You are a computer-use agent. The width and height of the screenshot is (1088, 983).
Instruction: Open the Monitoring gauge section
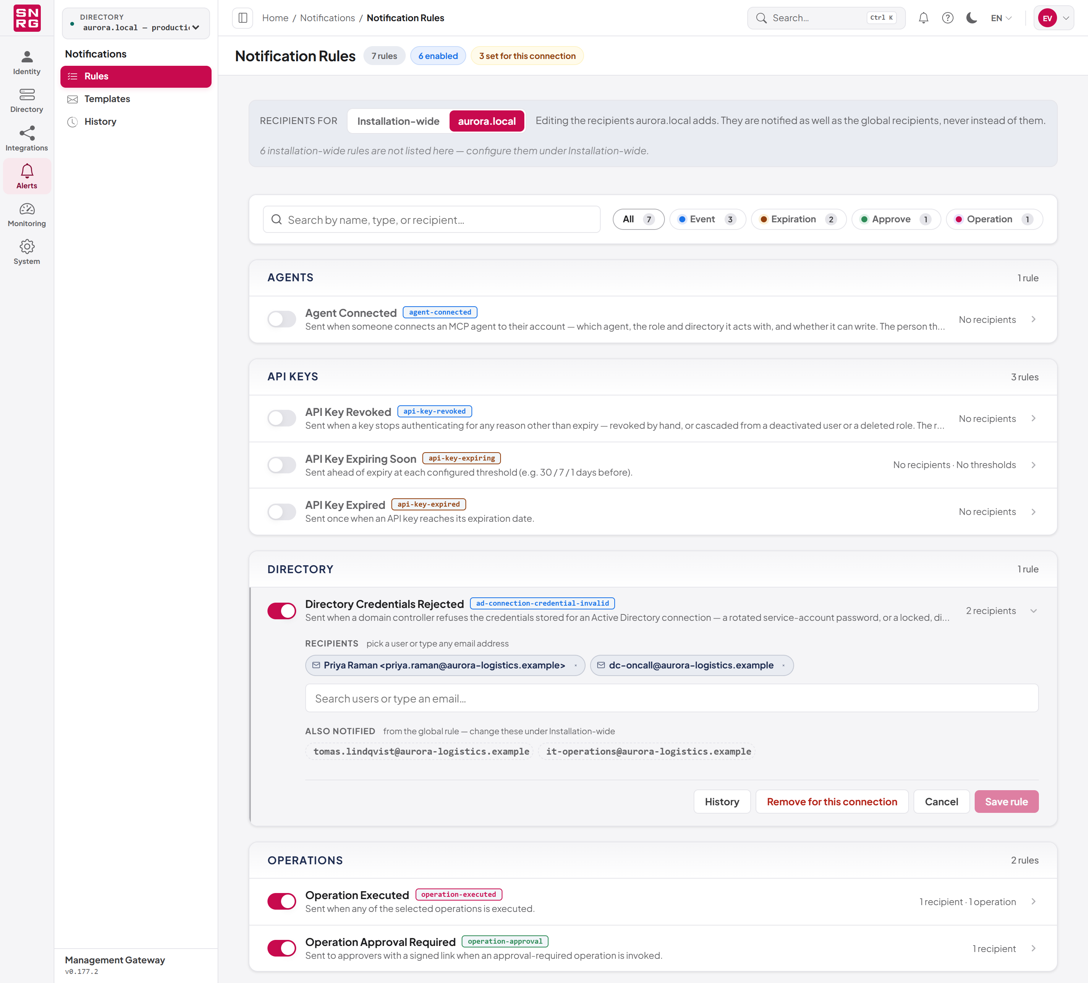coord(26,214)
